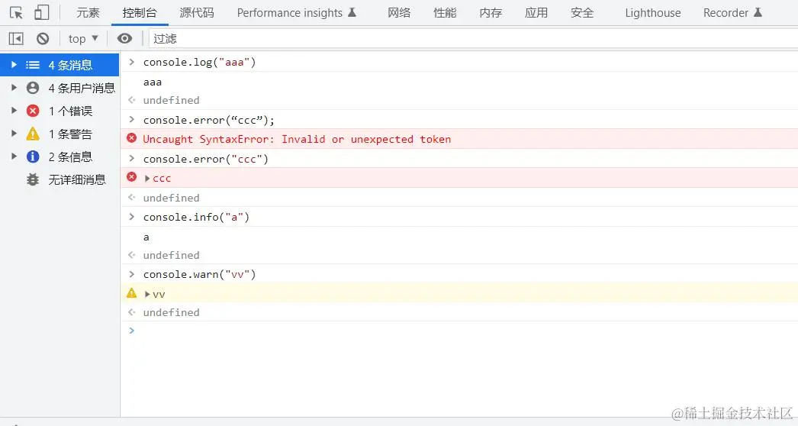The height and width of the screenshot is (426, 798).
Task: Click the clear console icon
Action: pyautogui.click(x=43, y=38)
